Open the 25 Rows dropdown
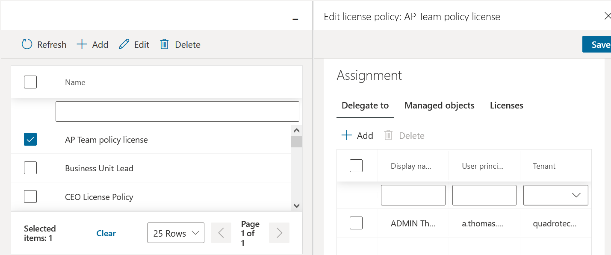 point(176,233)
